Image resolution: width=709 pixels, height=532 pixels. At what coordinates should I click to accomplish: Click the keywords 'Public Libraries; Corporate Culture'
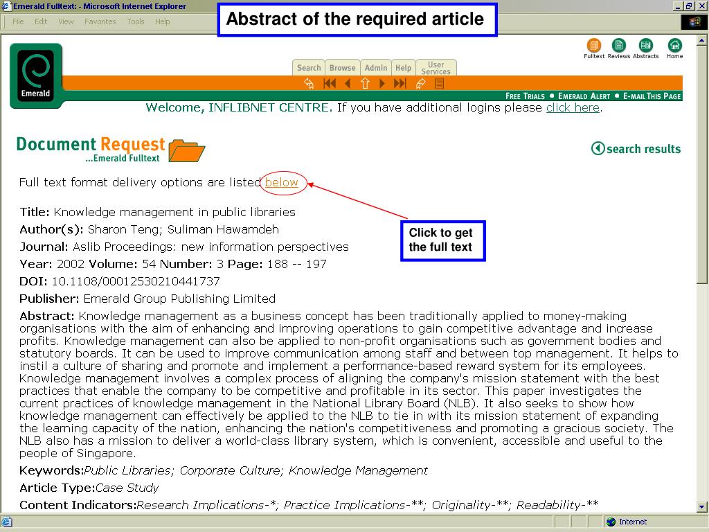tap(183, 470)
